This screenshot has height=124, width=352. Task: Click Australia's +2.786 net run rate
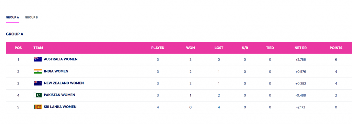point(301,60)
